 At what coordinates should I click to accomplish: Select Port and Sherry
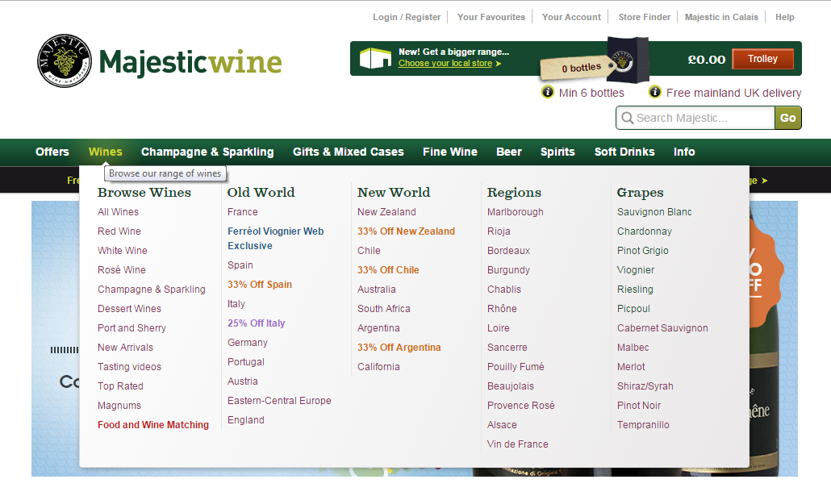[x=132, y=328]
